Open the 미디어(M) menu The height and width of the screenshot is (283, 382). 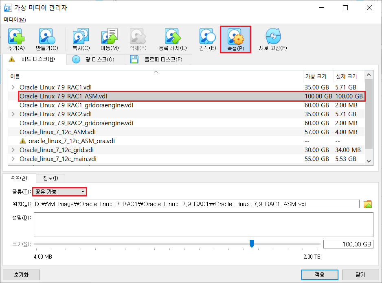pyautogui.click(x=15, y=20)
